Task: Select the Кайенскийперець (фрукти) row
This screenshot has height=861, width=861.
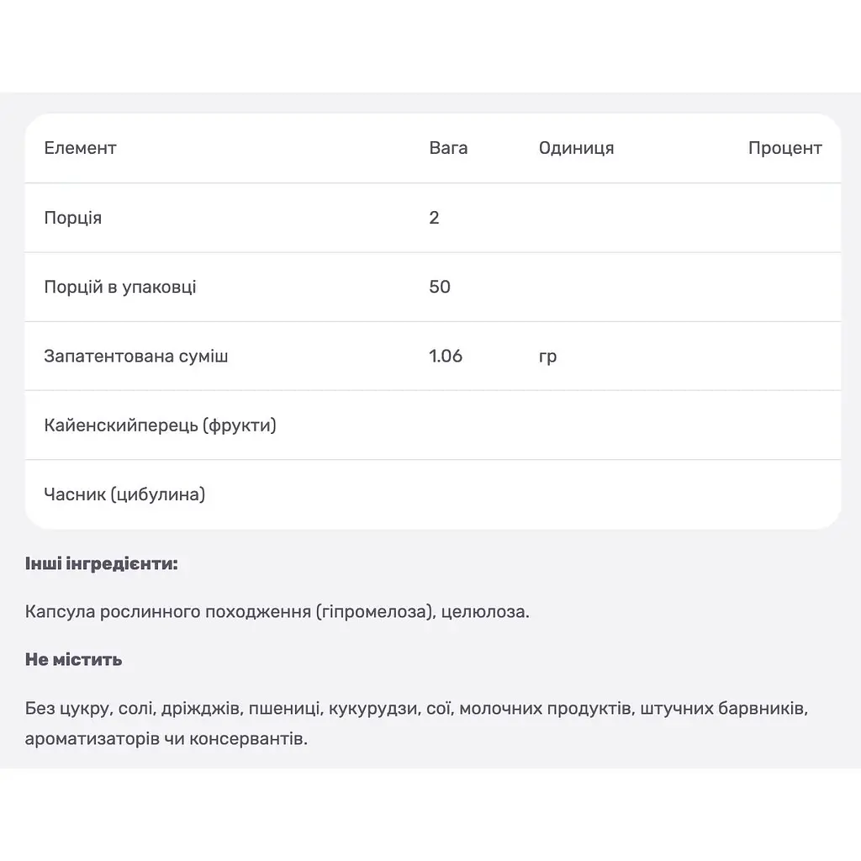Action: (x=433, y=425)
